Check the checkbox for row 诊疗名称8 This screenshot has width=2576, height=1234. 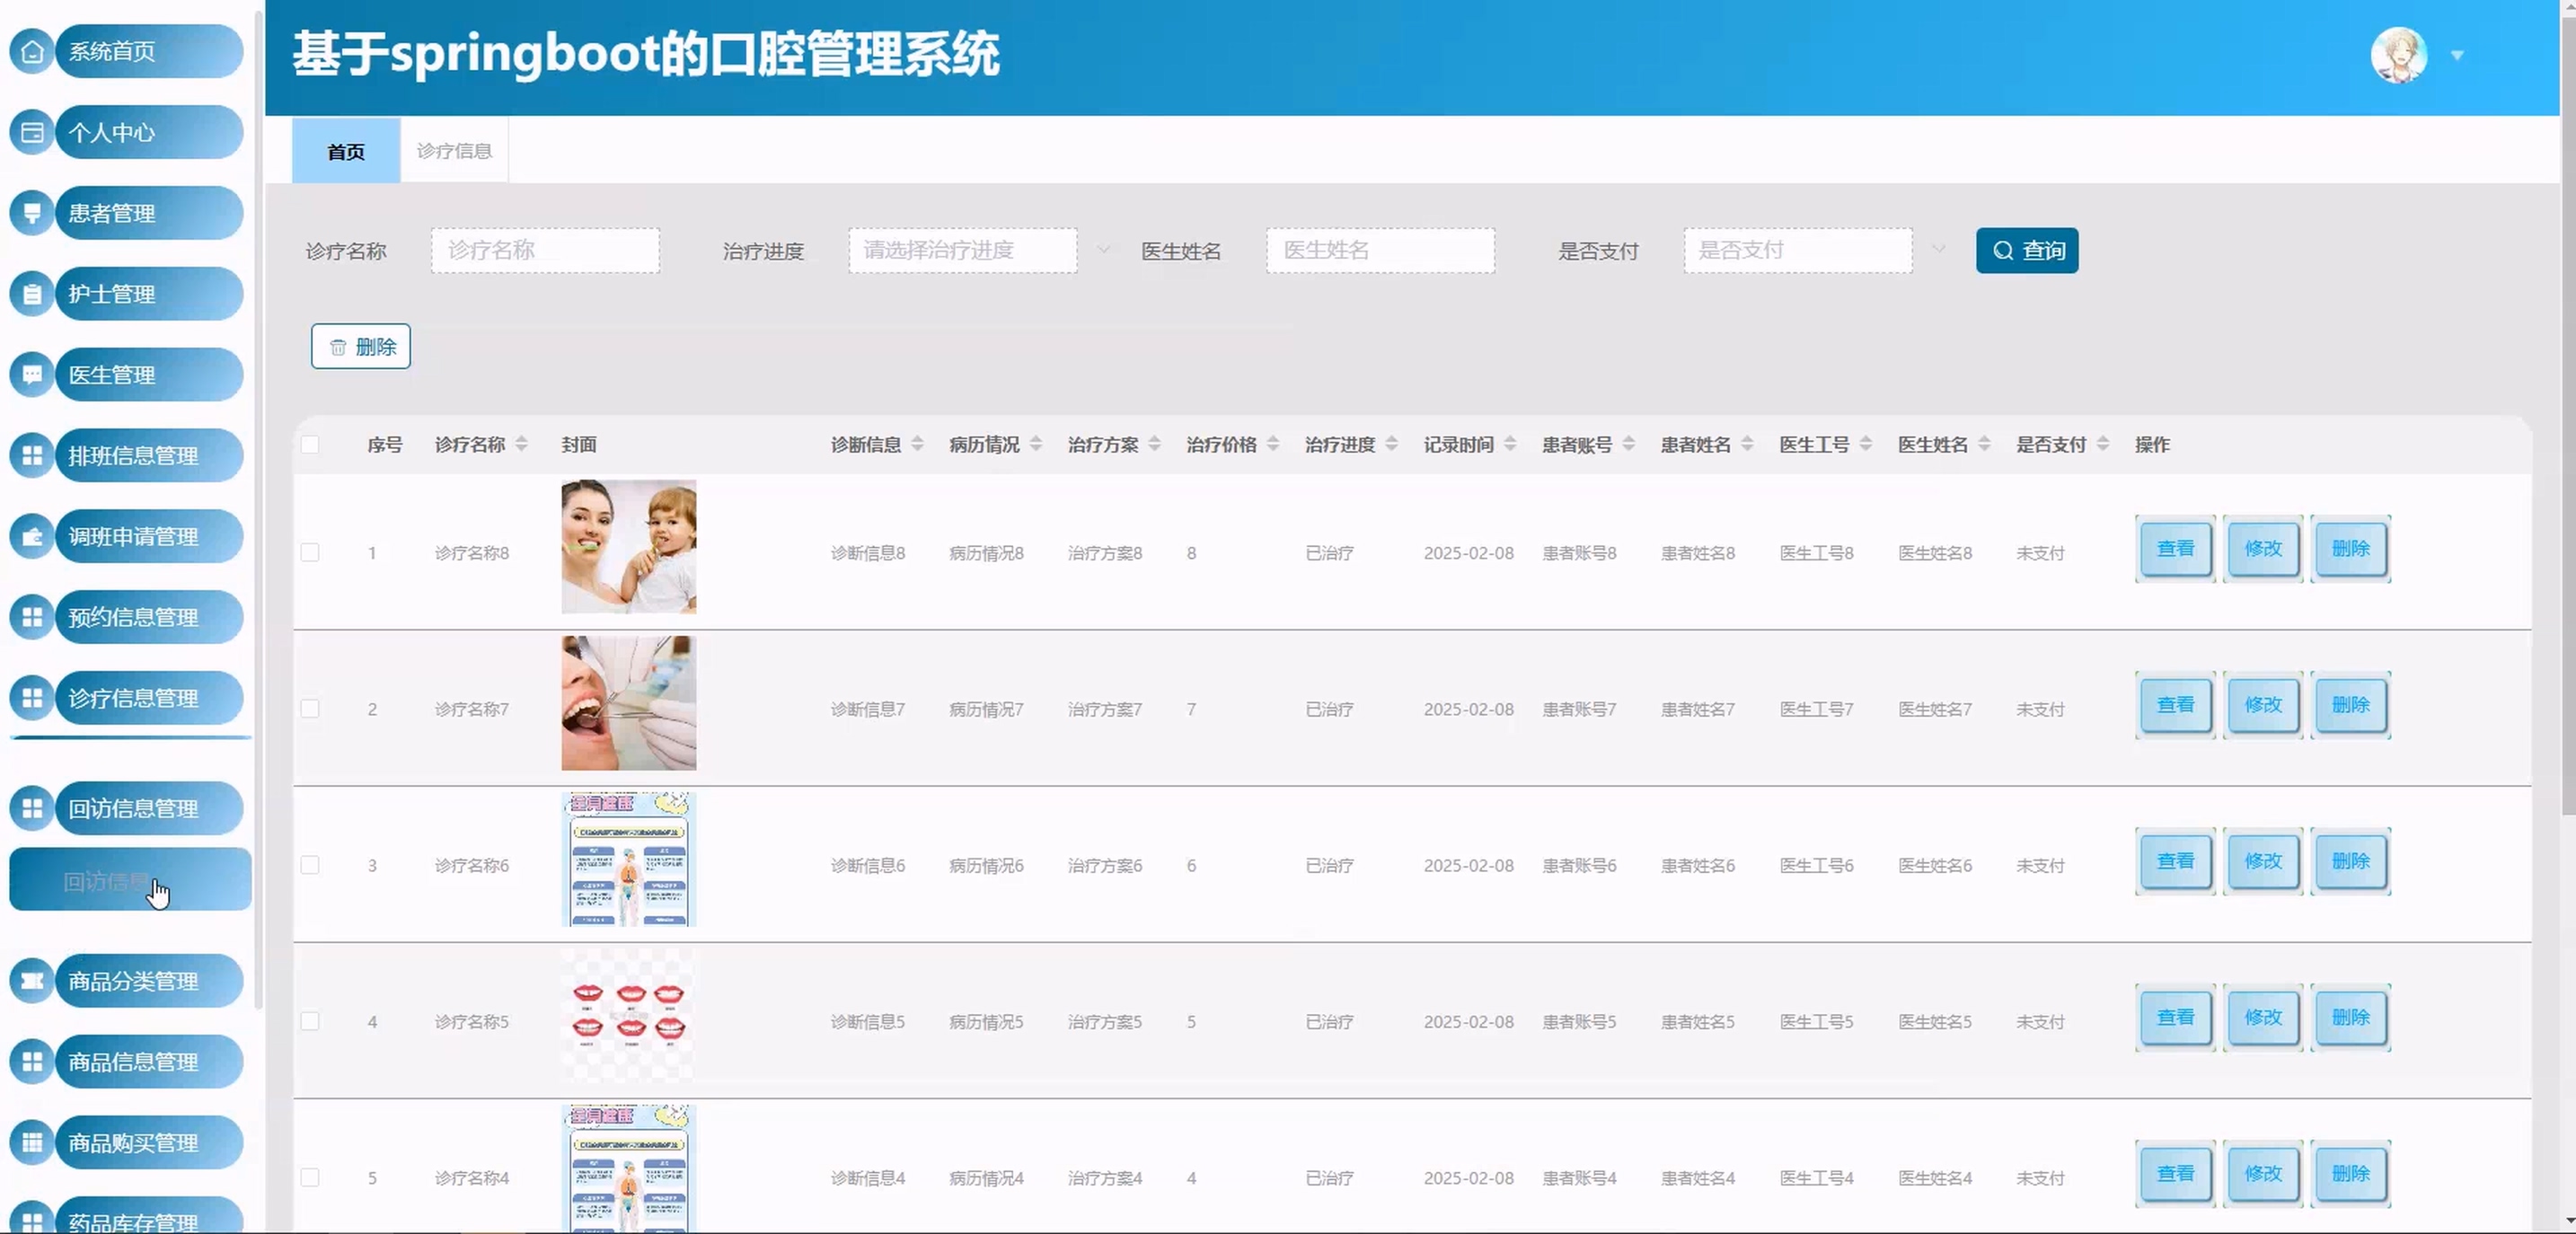coord(310,553)
